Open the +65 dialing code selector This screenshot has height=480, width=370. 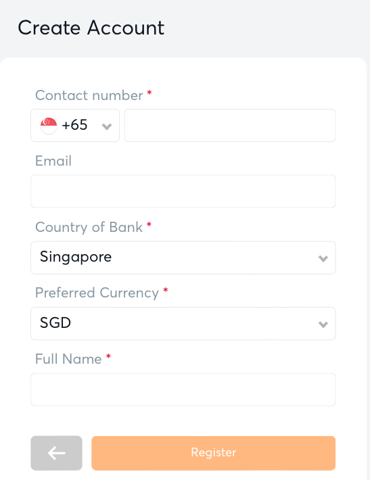click(x=75, y=126)
